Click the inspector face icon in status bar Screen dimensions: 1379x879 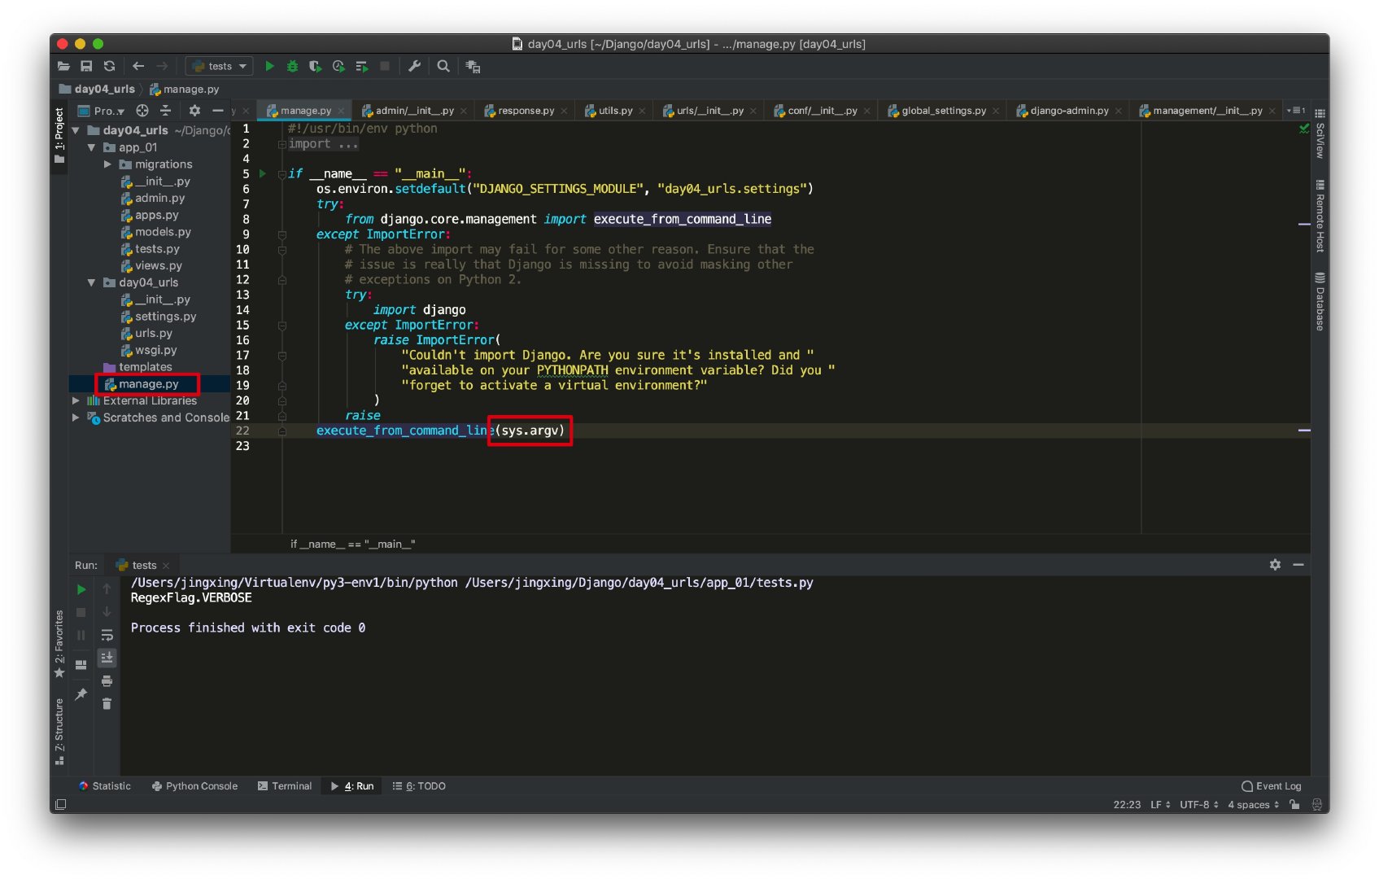1317,805
